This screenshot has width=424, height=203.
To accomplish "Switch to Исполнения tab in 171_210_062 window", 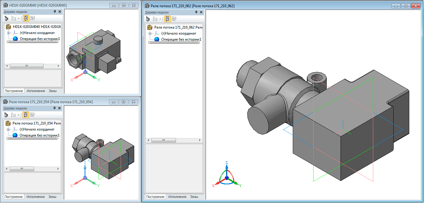I will coord(177,197).
